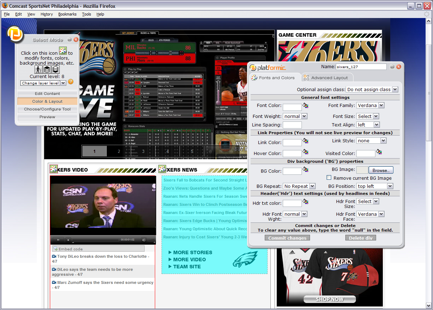The width and height of the screenshot is (433, 310).
Task: Click the orange Platformic logo badge
Action: coord(15,34)
